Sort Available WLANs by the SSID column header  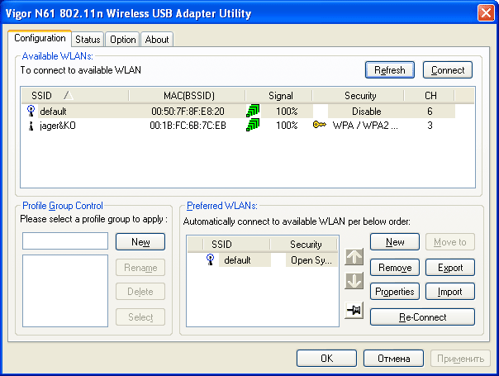75,96
